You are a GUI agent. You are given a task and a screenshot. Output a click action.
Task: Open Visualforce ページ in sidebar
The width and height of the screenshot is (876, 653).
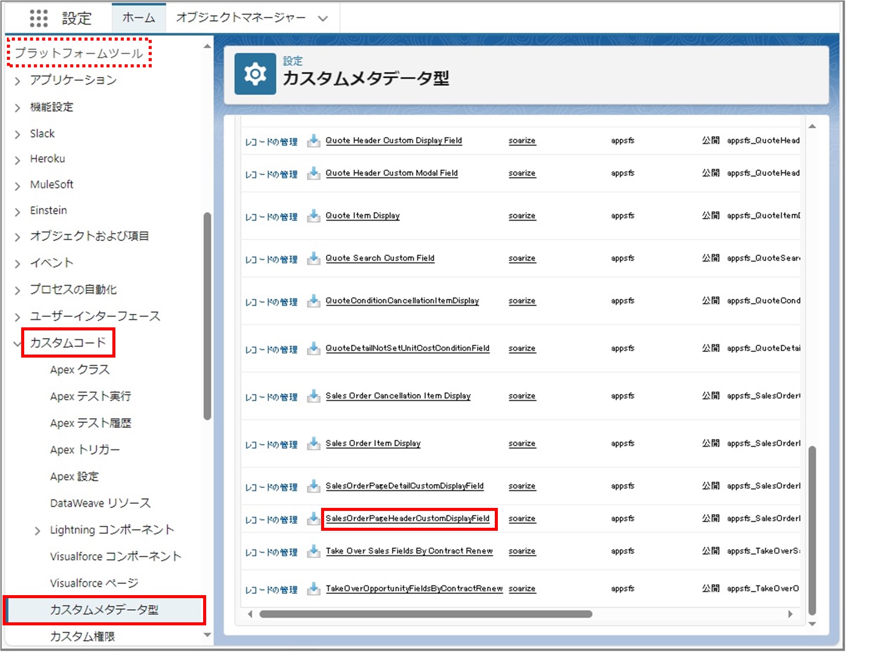[x=94, y=583]
